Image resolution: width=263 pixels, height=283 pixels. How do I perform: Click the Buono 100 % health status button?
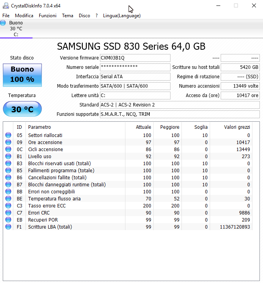pyautogui.click(x=22, y=75)
